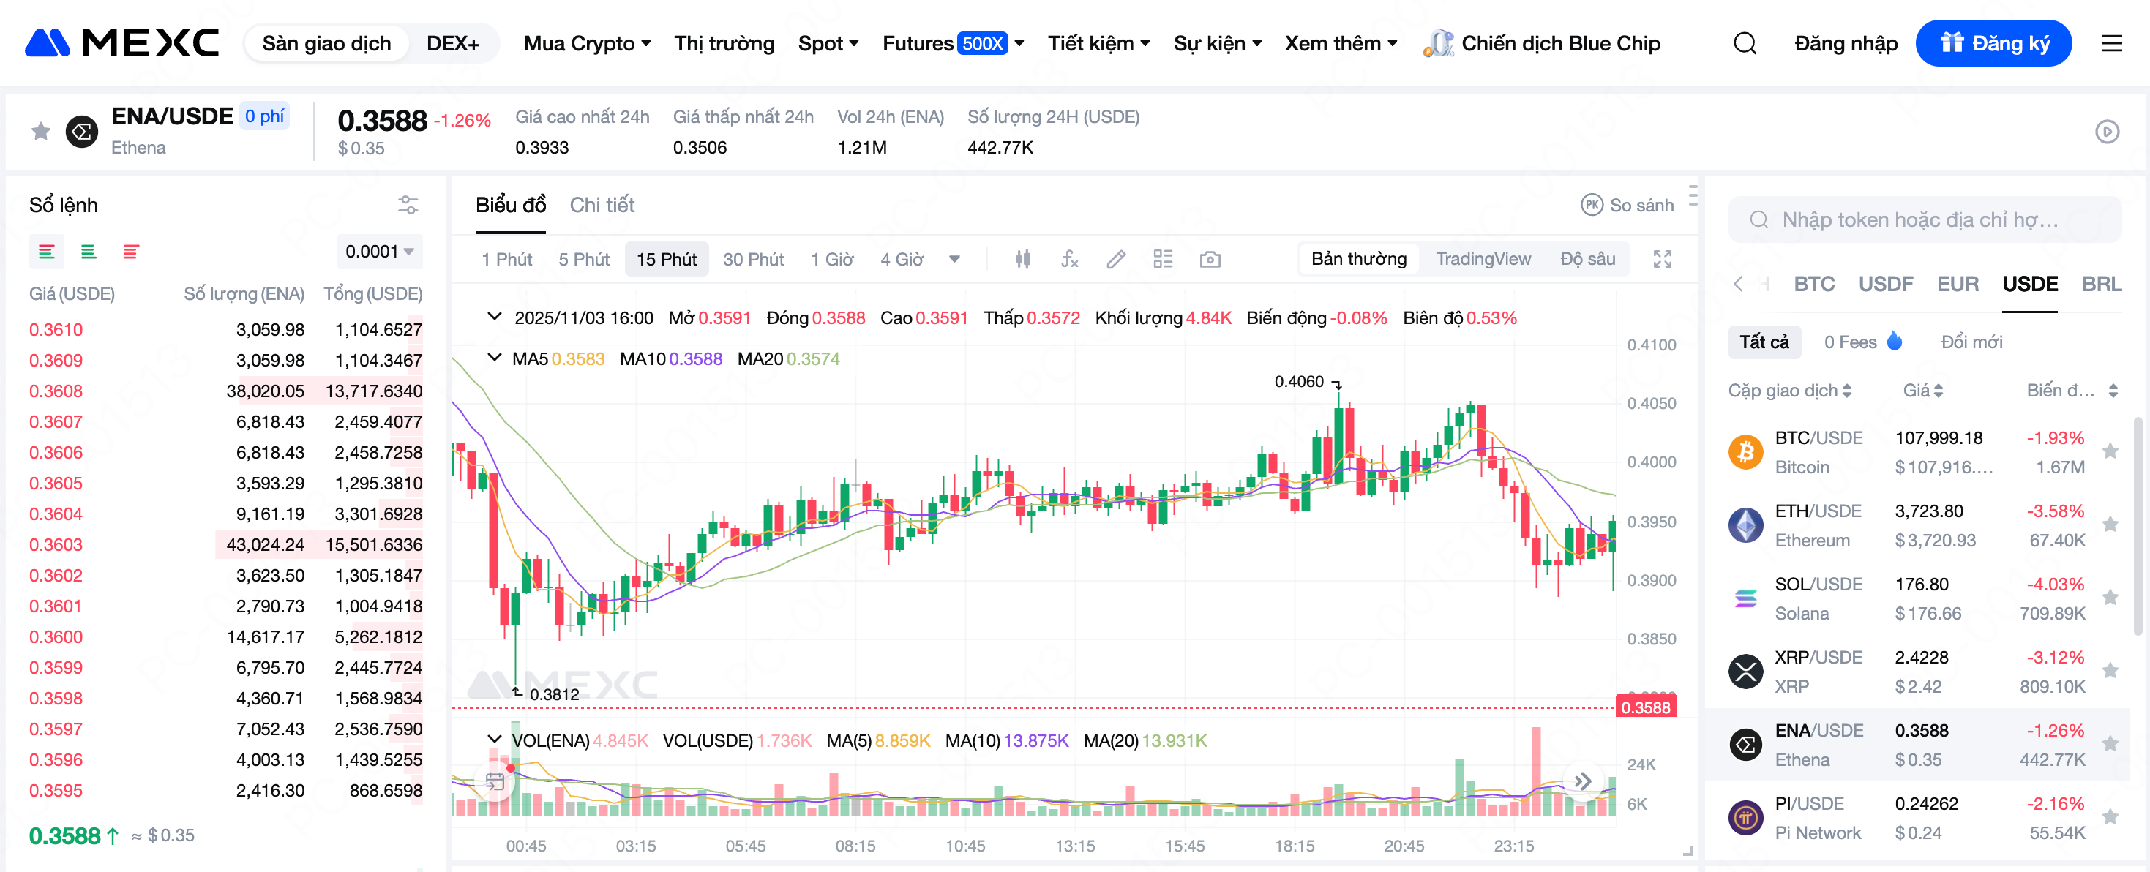The width and height of the screenshot is (2150, 872).
Task: Open the chart grid layout icon
Action: click(x=1163, y=260)
